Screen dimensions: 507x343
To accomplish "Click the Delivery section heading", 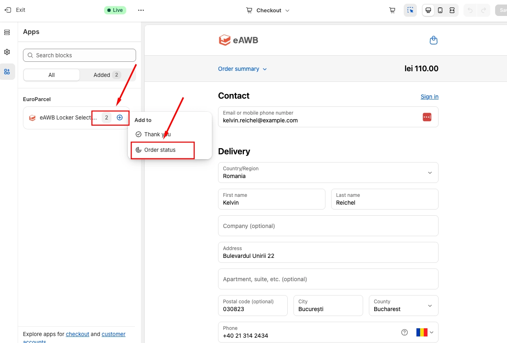I will tap(234, 151).
